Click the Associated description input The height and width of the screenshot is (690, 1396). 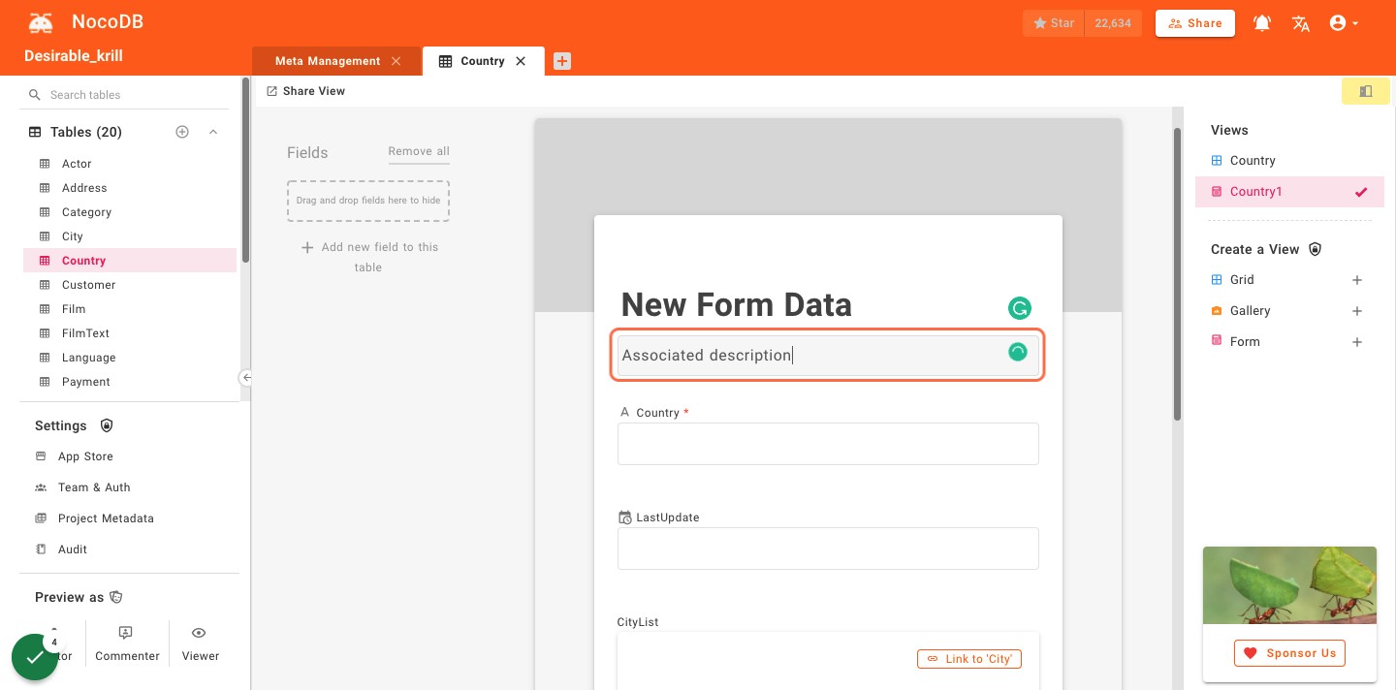click(828, 355)
